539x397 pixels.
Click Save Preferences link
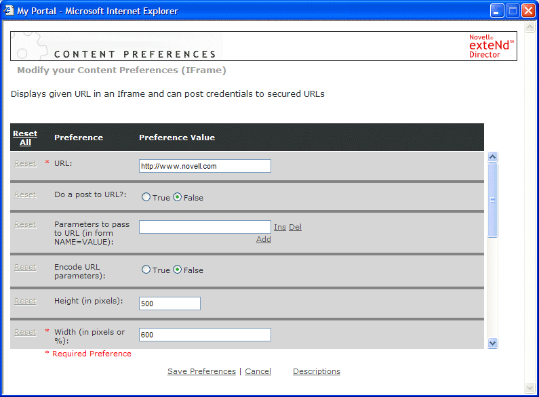[202, 371]
